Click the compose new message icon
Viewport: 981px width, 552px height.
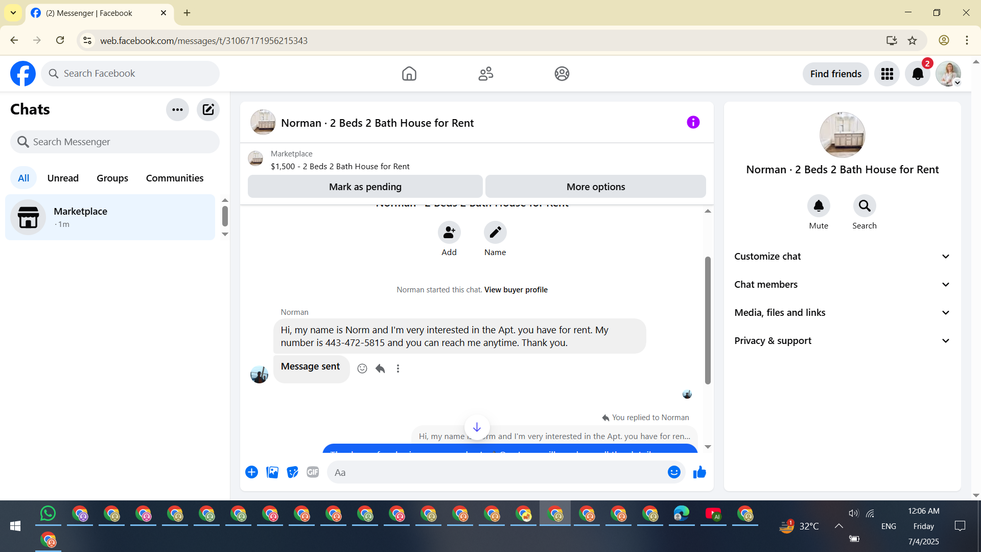click(x=208, y=109)
